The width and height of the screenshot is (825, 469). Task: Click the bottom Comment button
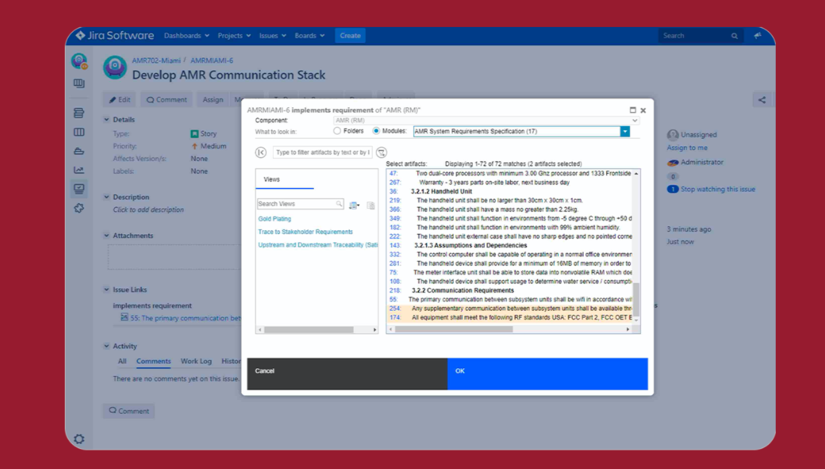coord(129,411)
